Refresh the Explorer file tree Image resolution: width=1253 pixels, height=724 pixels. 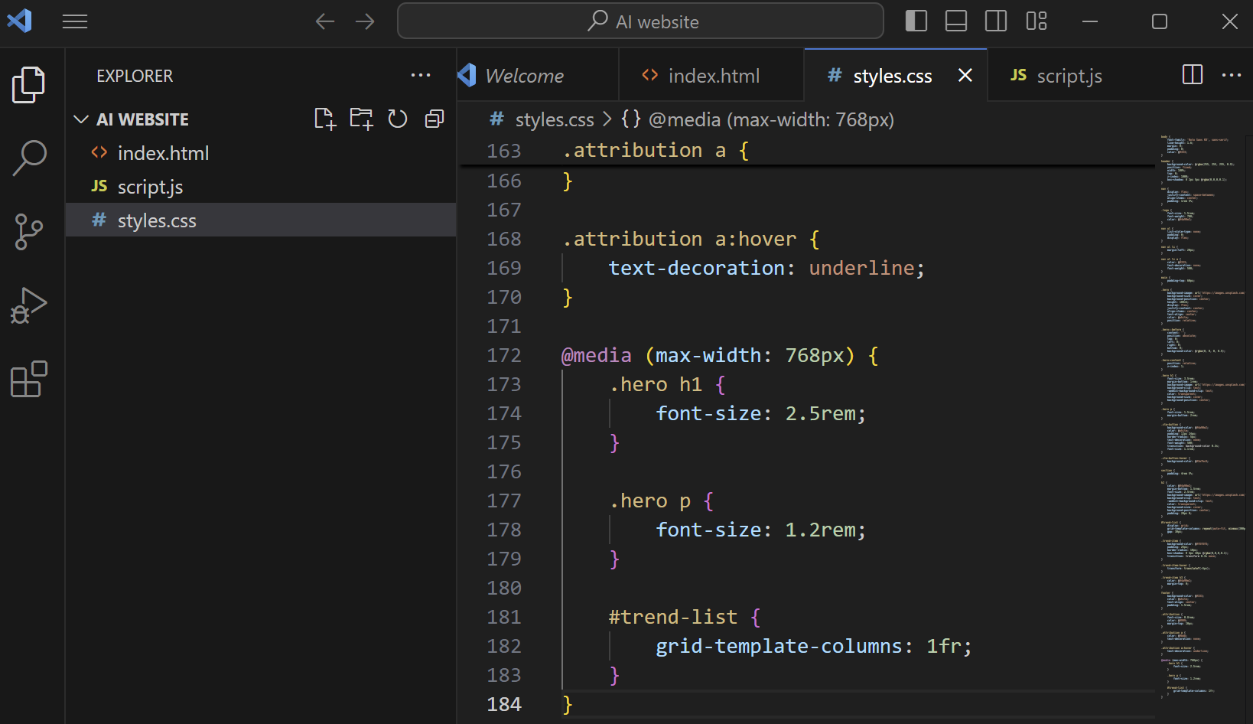[398, 119]
